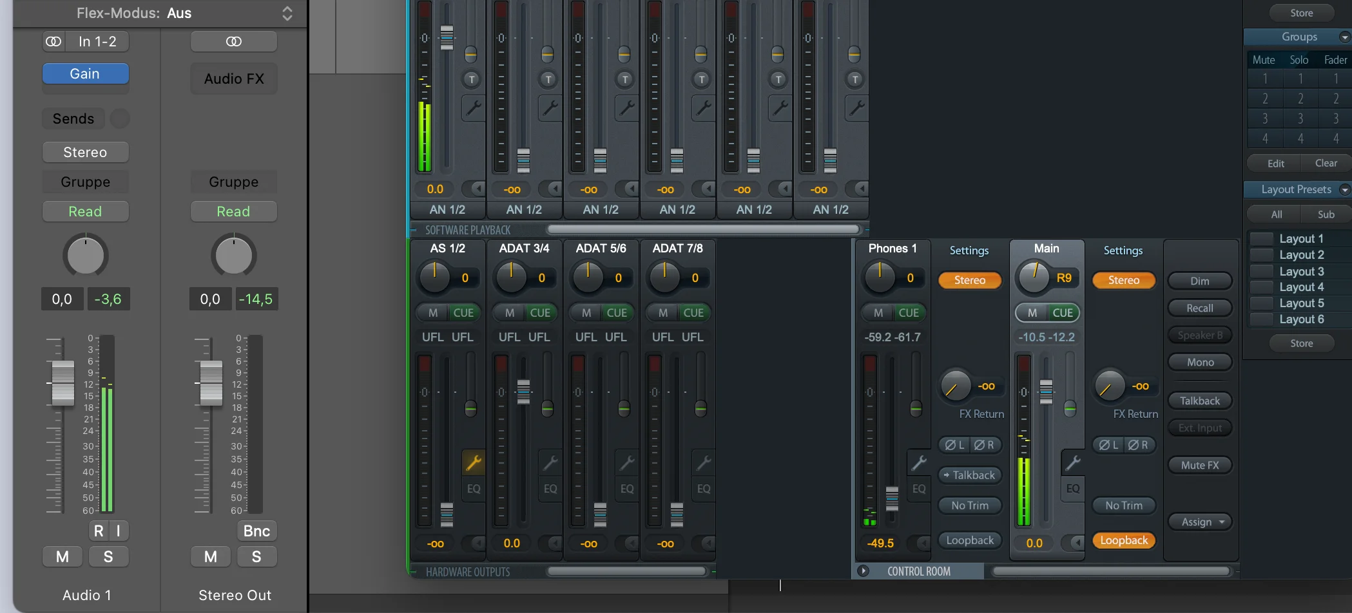The image size is (1352, 613).
Task: Click the Hardware Outputs horizontal scrollbar
Action: [x=626, y=571]
